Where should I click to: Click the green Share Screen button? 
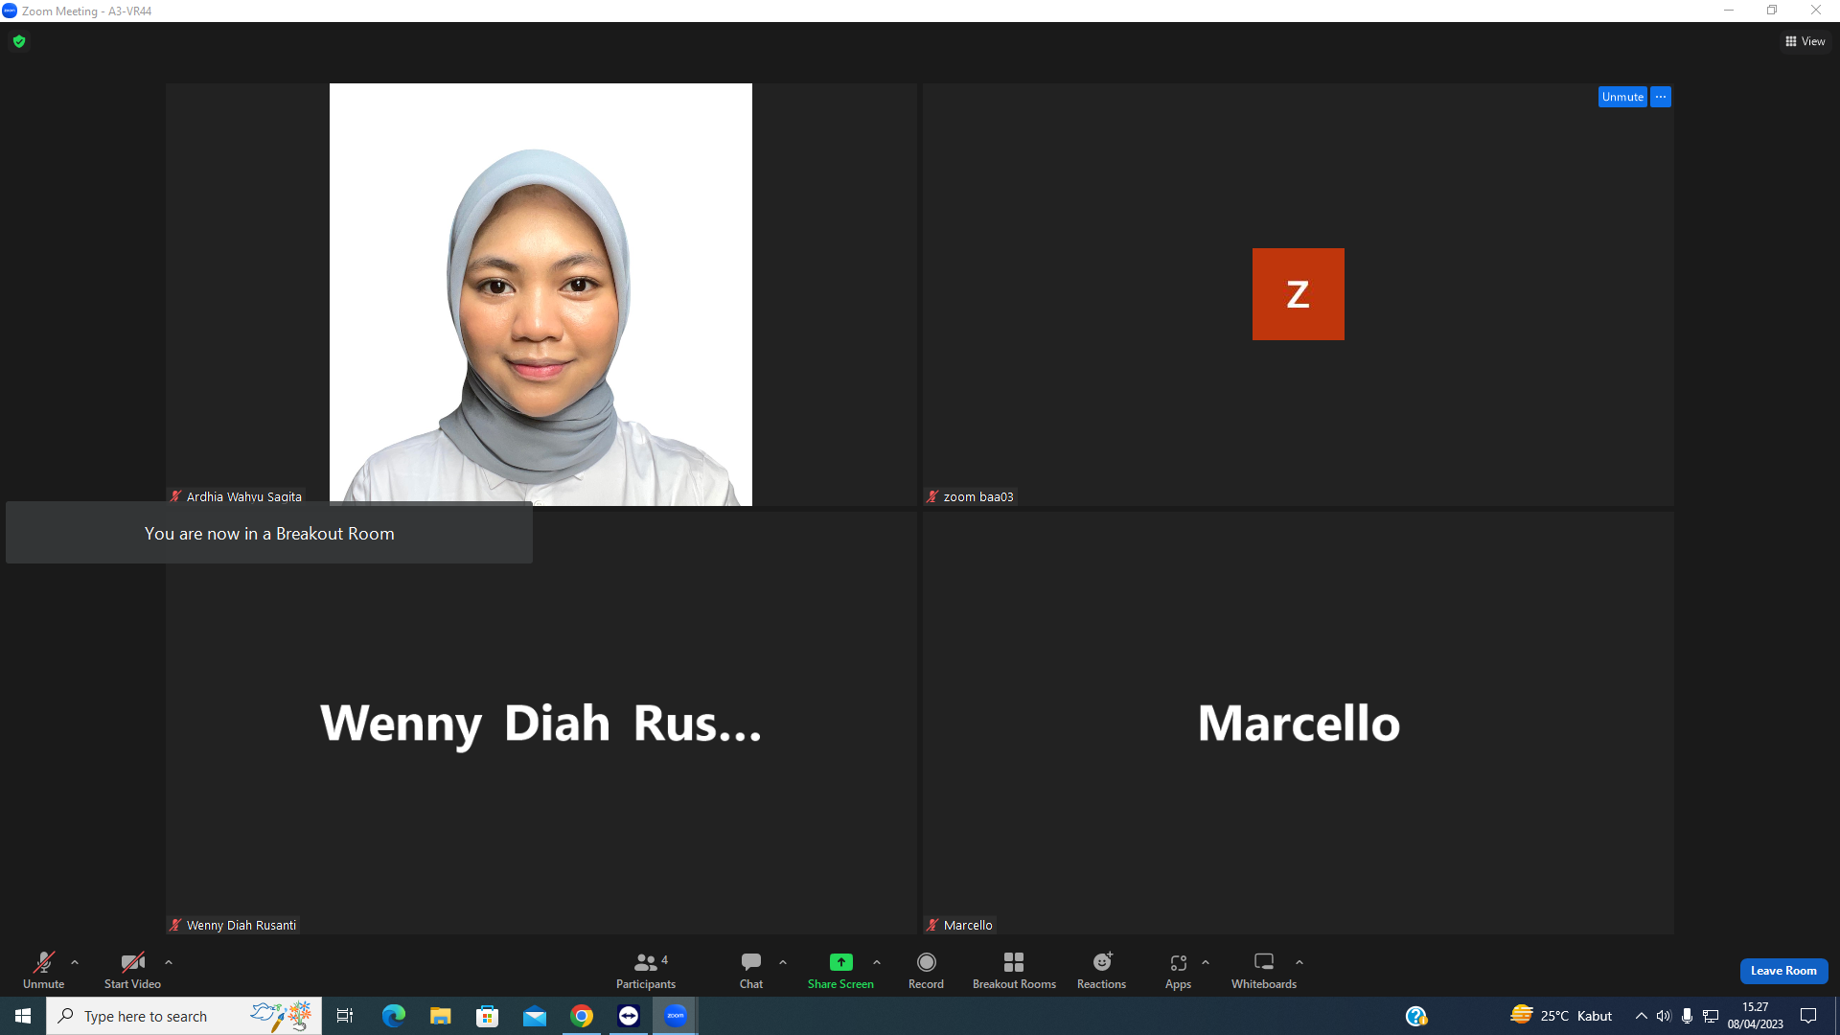[x=840, y=970]
